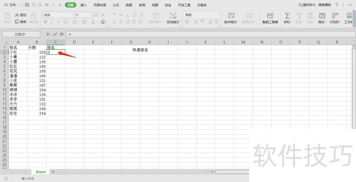The height and width of the screenshot is (182, 356).
Task: Select the 安全 tab
Action: pos(168,5)
